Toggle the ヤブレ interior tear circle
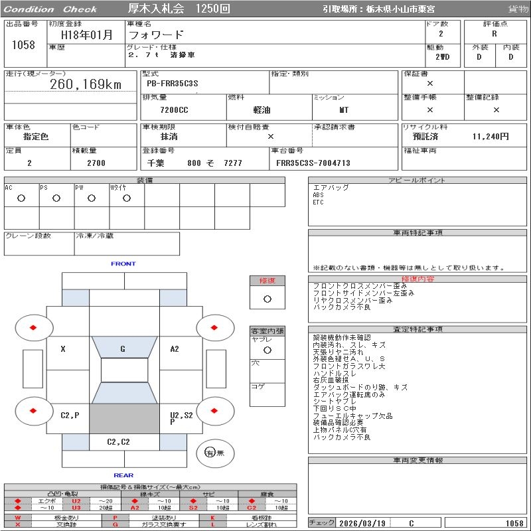The image size is (531, 531). (267, 349)
